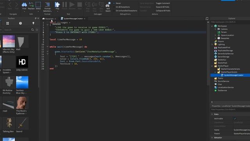Select Never debug errors option
This screenshot has width=250, height=141.
(x=117, y=3)
